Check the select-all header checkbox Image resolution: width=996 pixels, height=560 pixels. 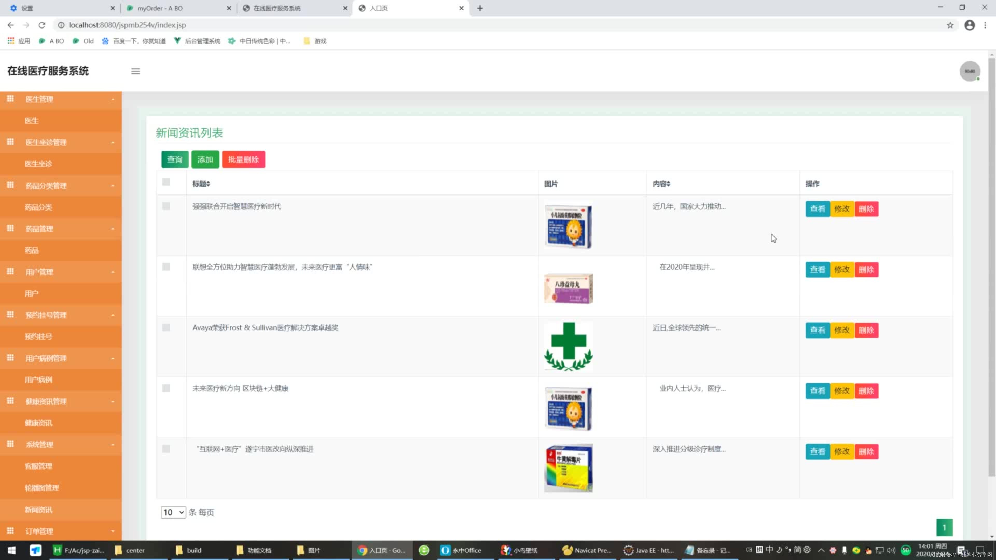click(x=166, y=182)
